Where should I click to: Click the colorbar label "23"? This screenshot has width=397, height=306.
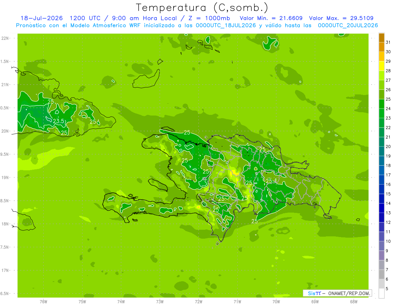[388, 118]
